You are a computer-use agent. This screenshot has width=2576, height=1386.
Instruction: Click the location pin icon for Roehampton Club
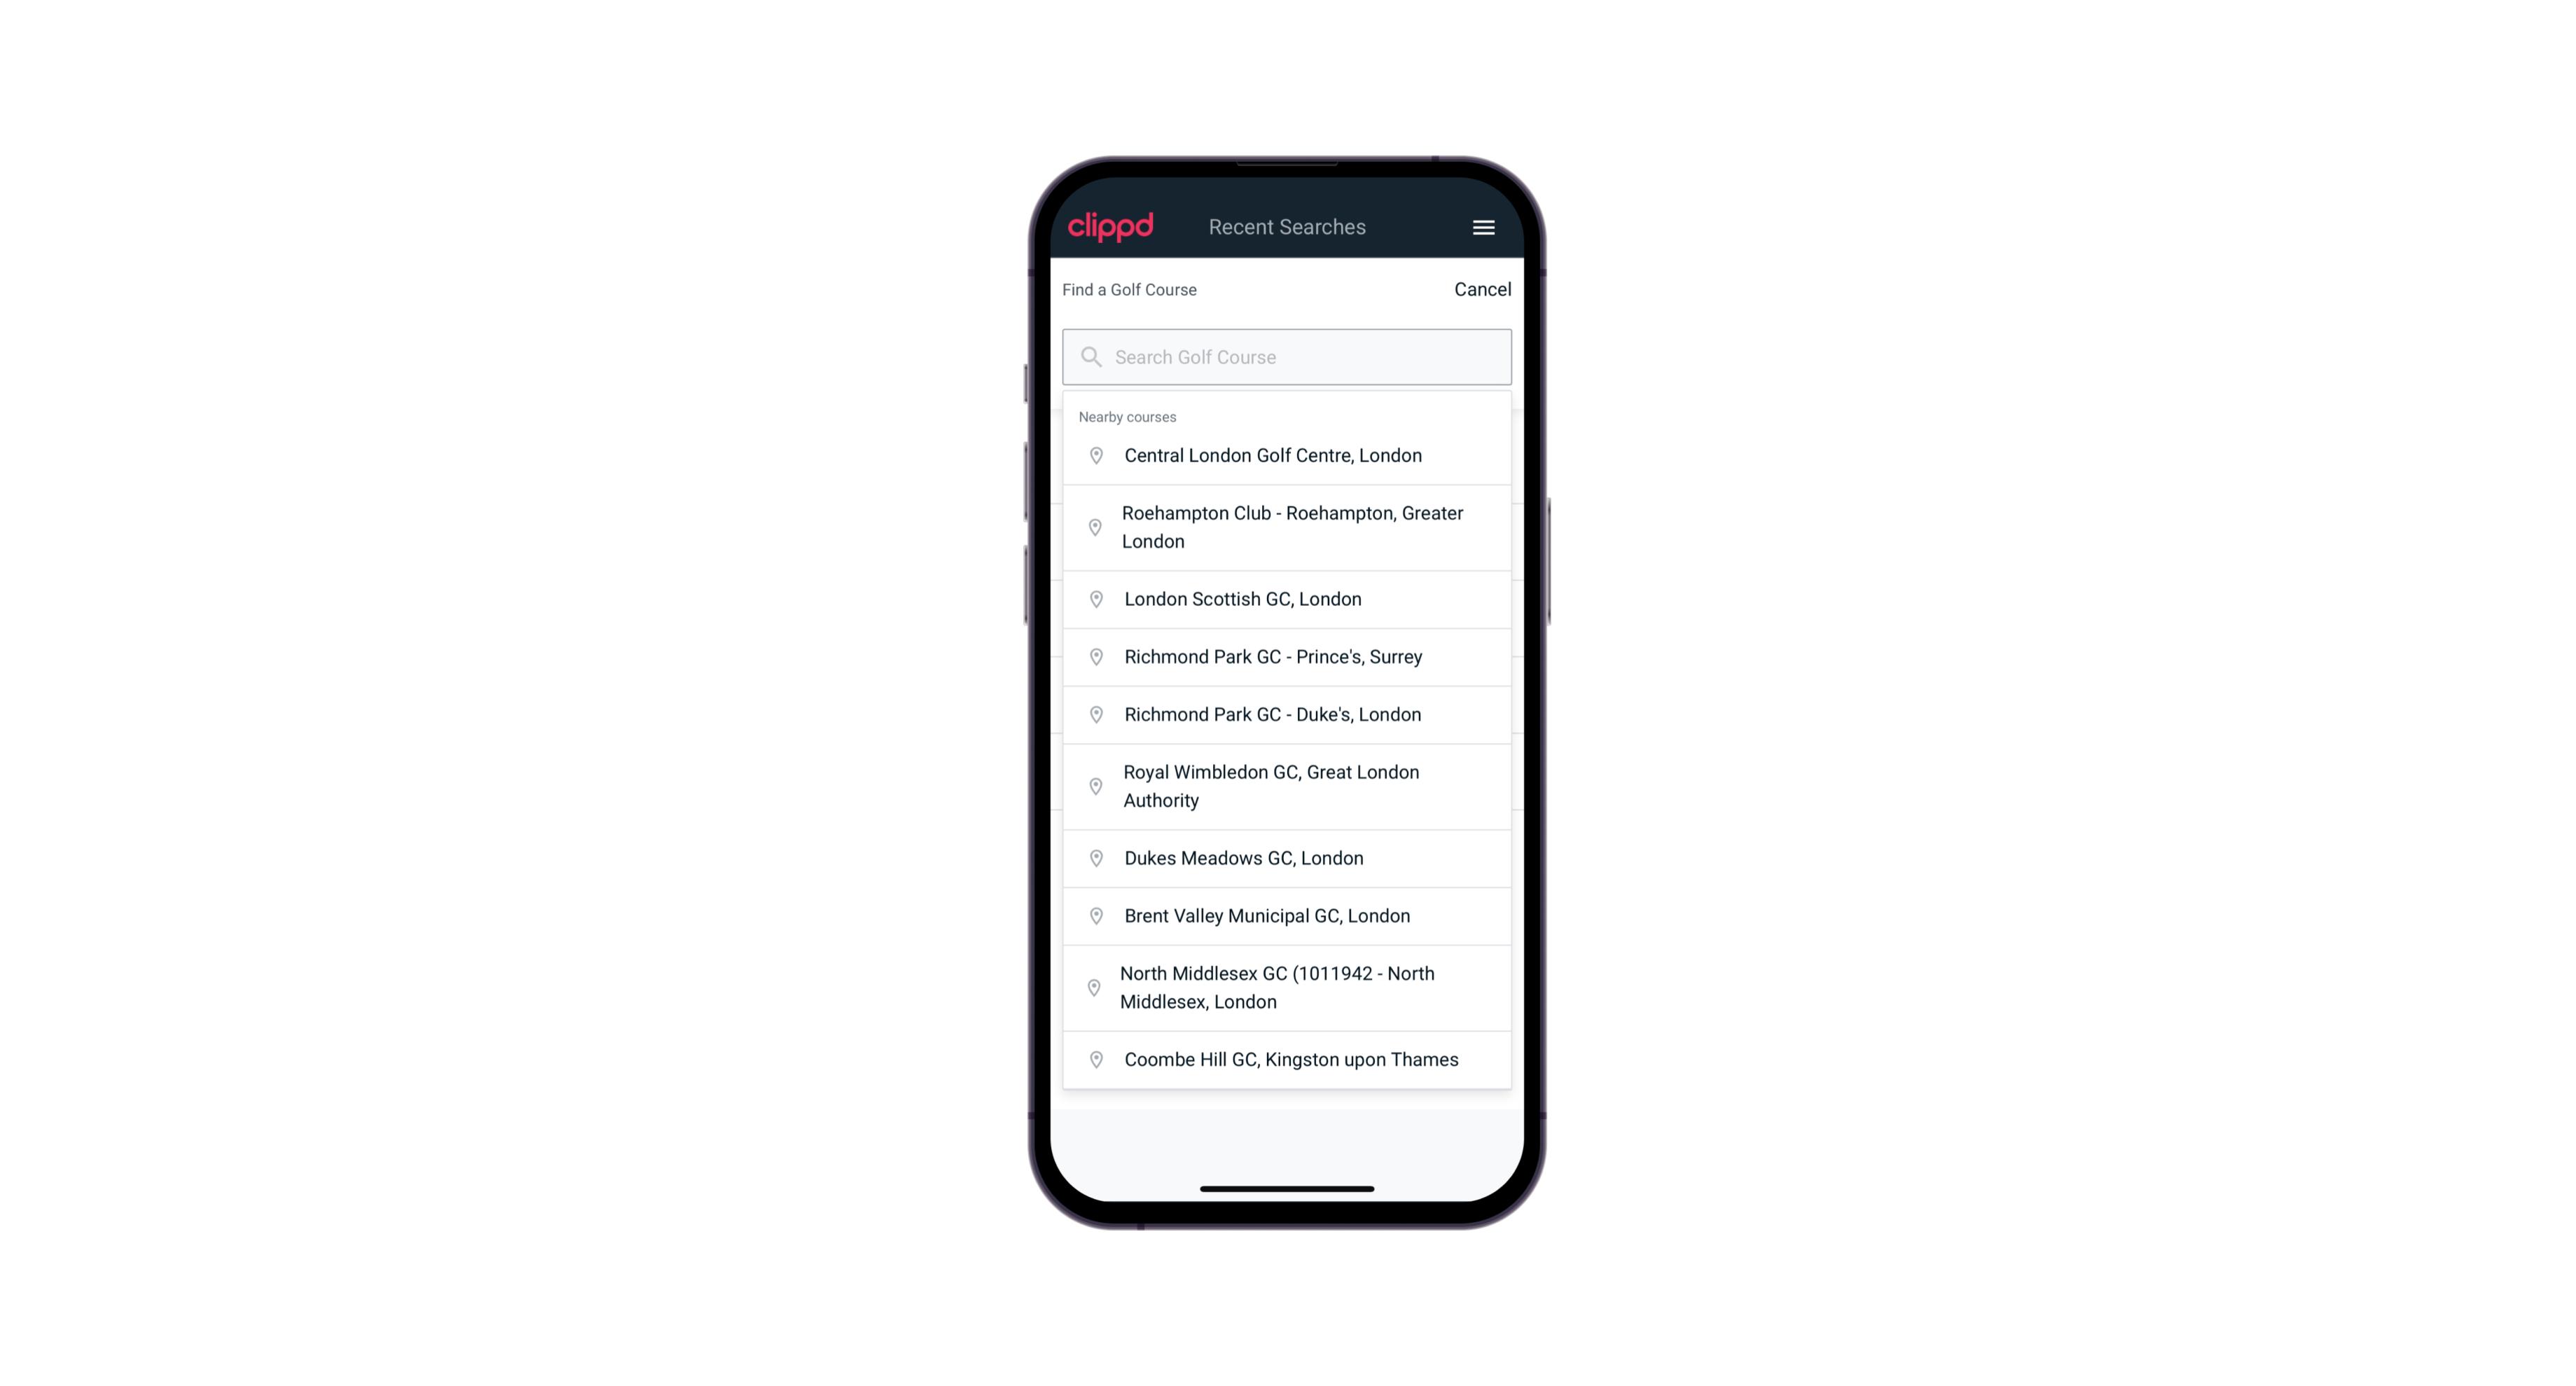click(x=1093, y=527)
